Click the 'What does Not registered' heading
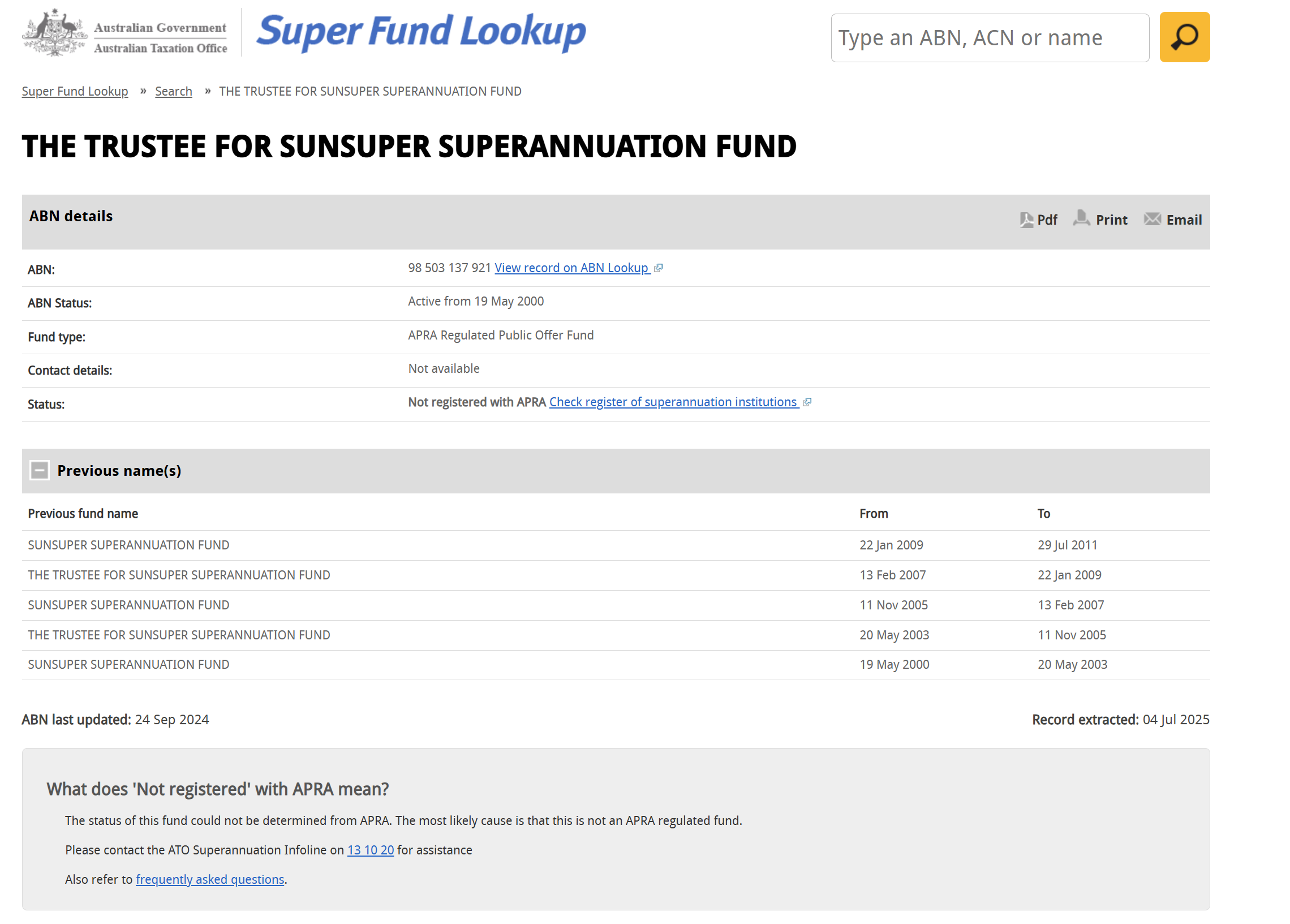 click(218, 789)
